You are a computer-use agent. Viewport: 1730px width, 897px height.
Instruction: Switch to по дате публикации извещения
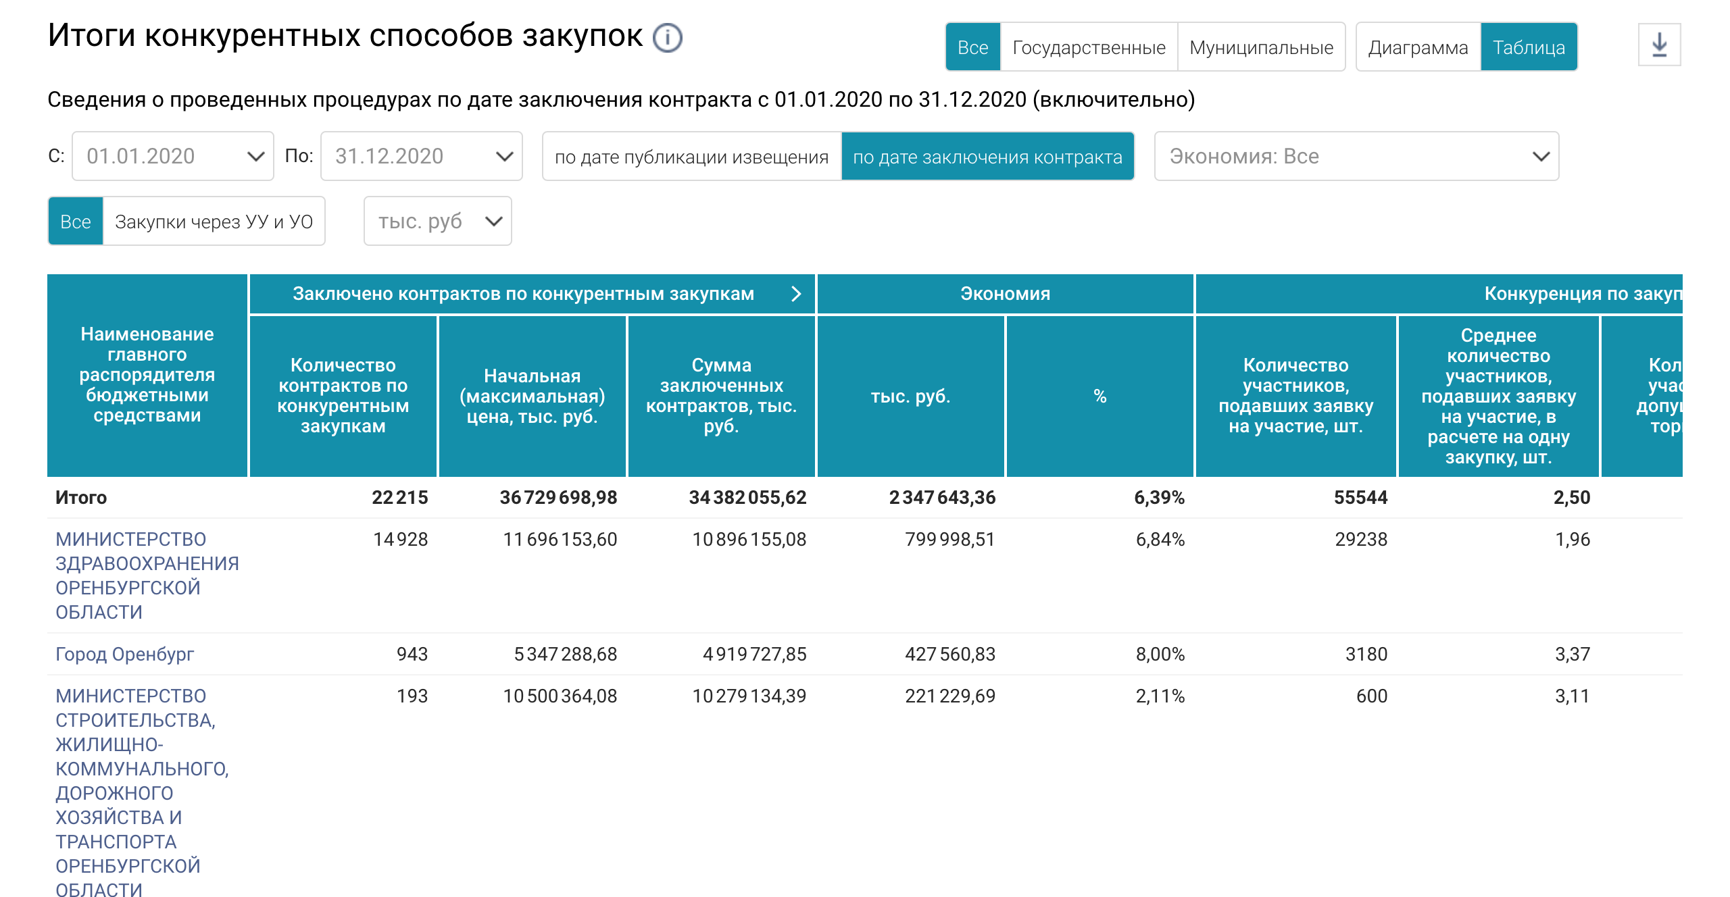click(x=691, y=157)
